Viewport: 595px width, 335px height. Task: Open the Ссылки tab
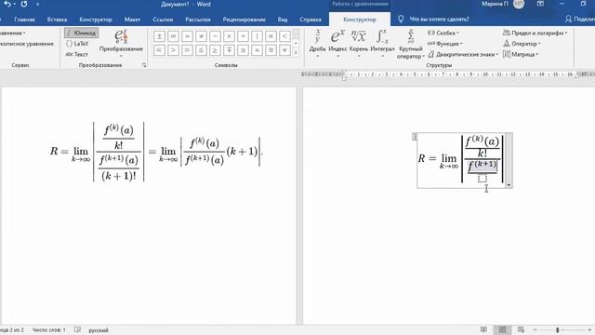tap(163, 20)
